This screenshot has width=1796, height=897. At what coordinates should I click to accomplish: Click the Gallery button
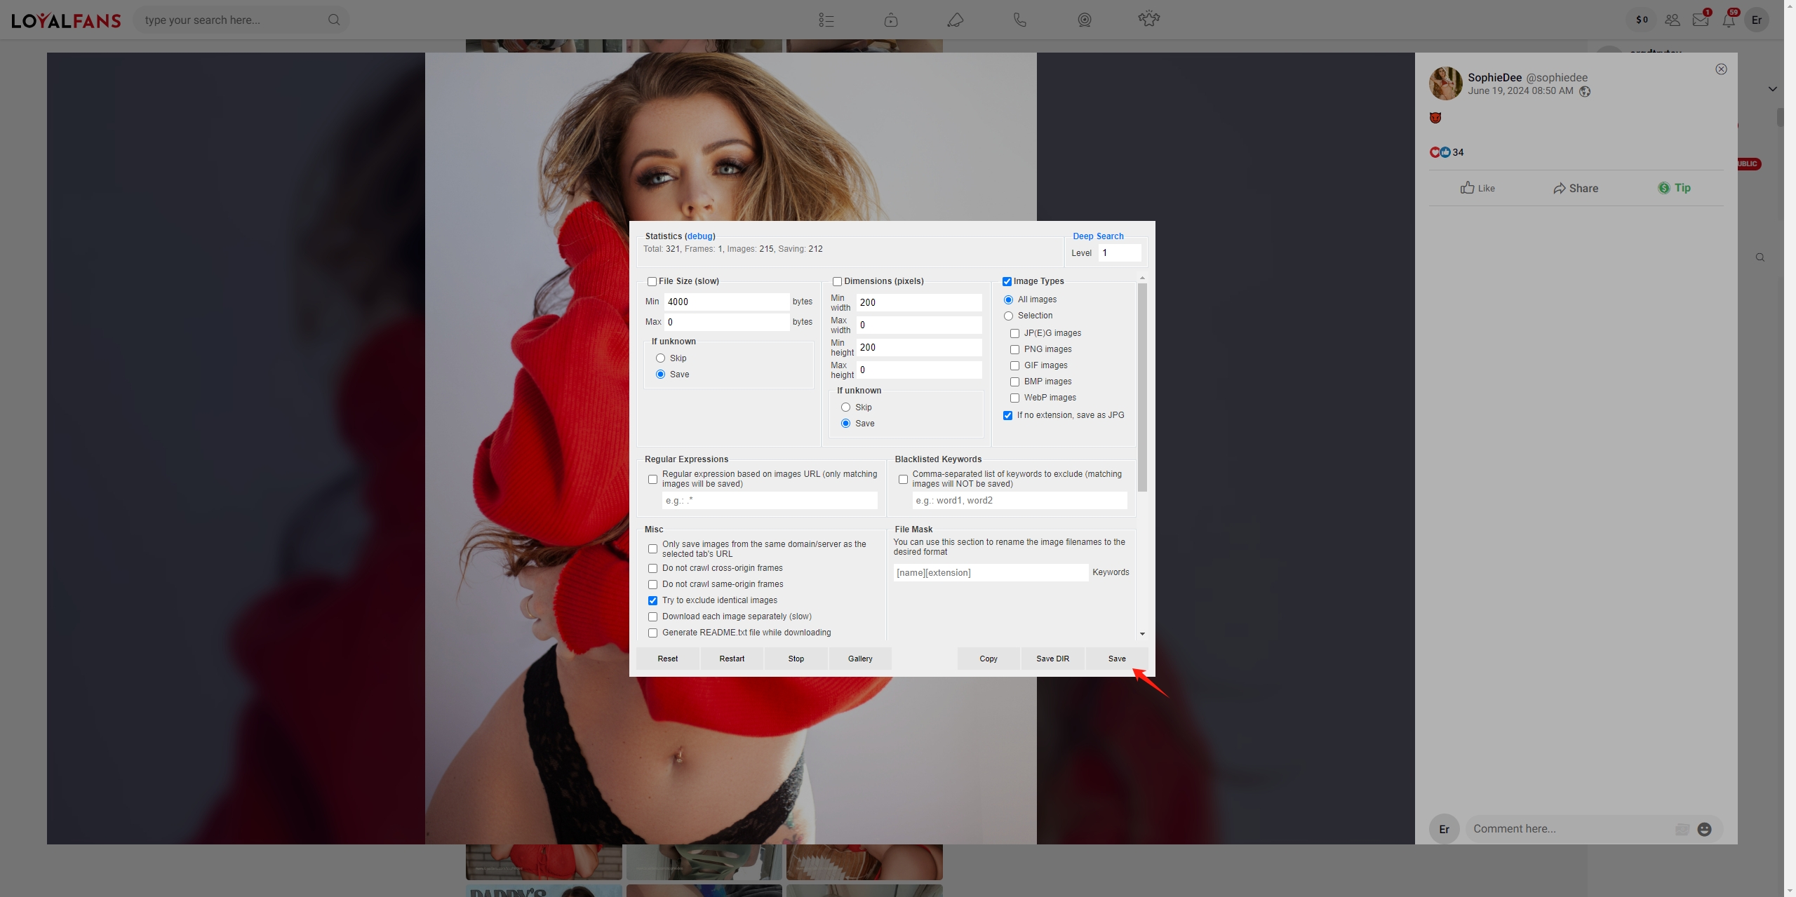point(860,659)
